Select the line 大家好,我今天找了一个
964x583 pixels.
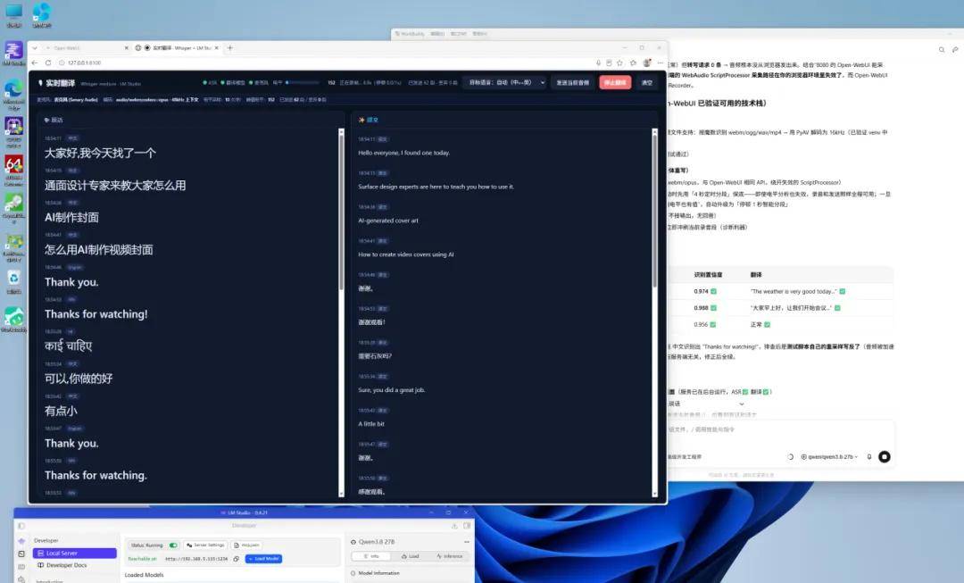(x=100, y=154)
